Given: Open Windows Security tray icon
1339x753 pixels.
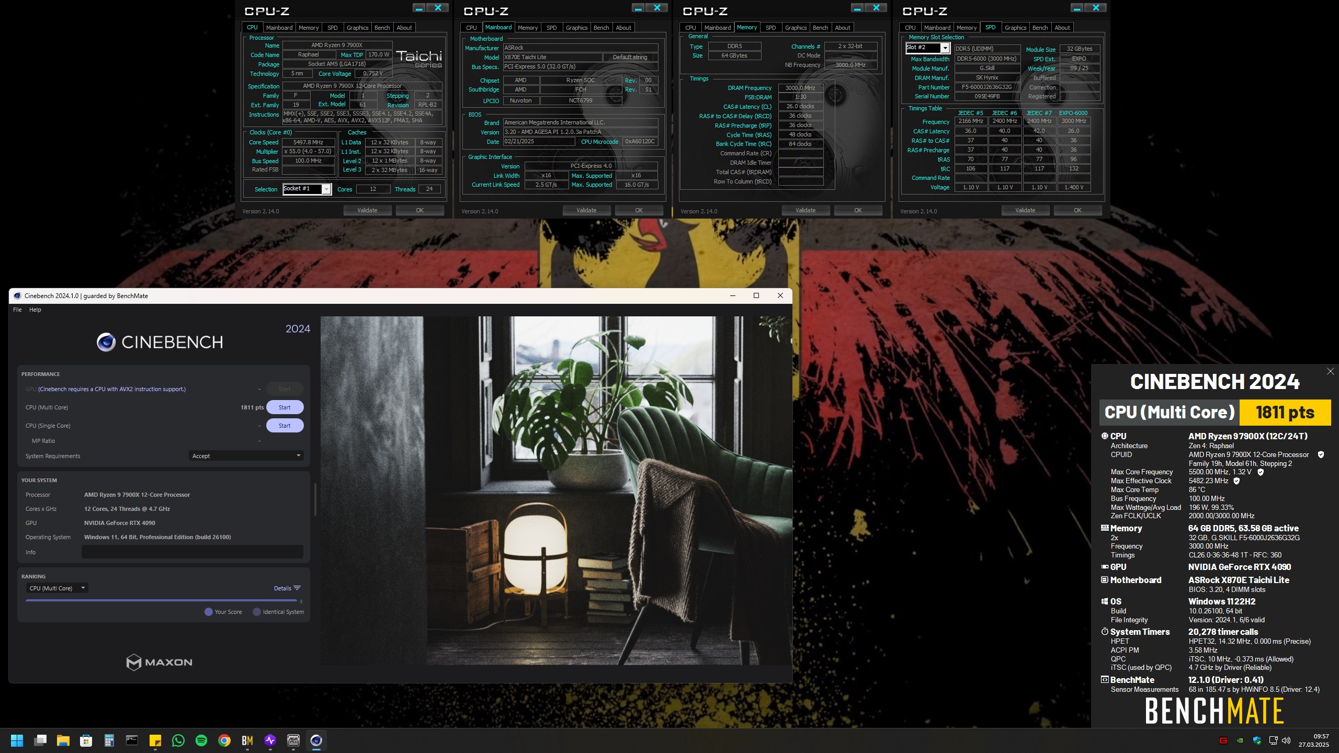Looking at the screenshot, I should (x=1257, y=740).
